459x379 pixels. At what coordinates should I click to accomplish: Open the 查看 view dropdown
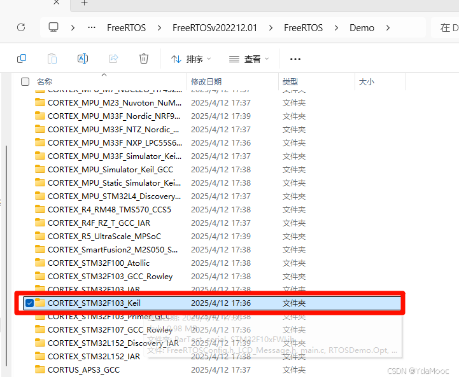coord(249,59)
